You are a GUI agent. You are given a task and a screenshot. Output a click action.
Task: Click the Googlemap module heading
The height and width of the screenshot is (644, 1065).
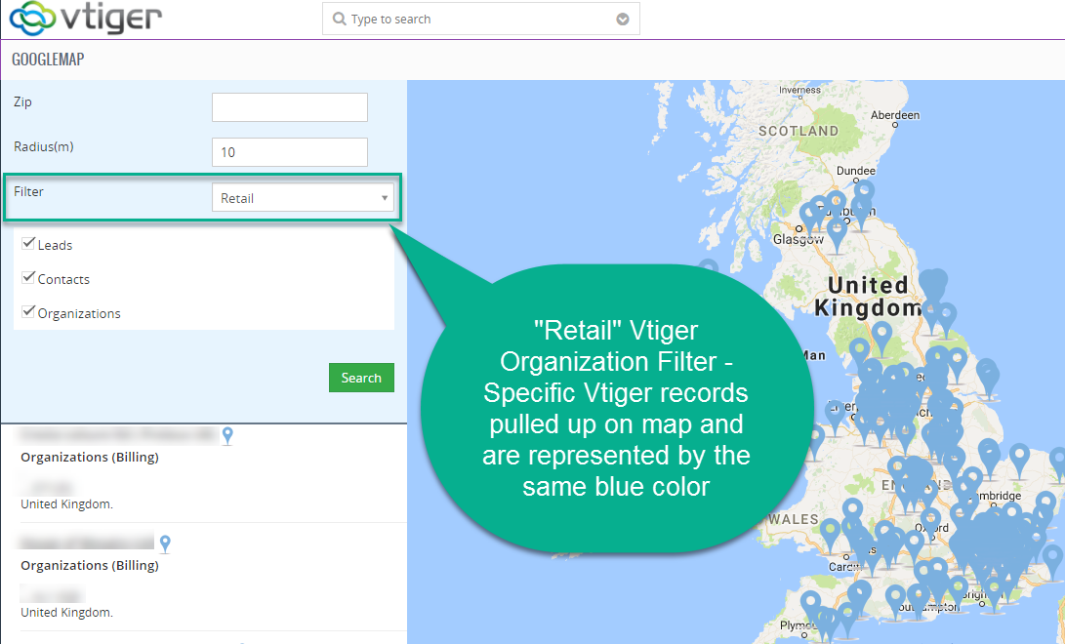pos(48,60)
